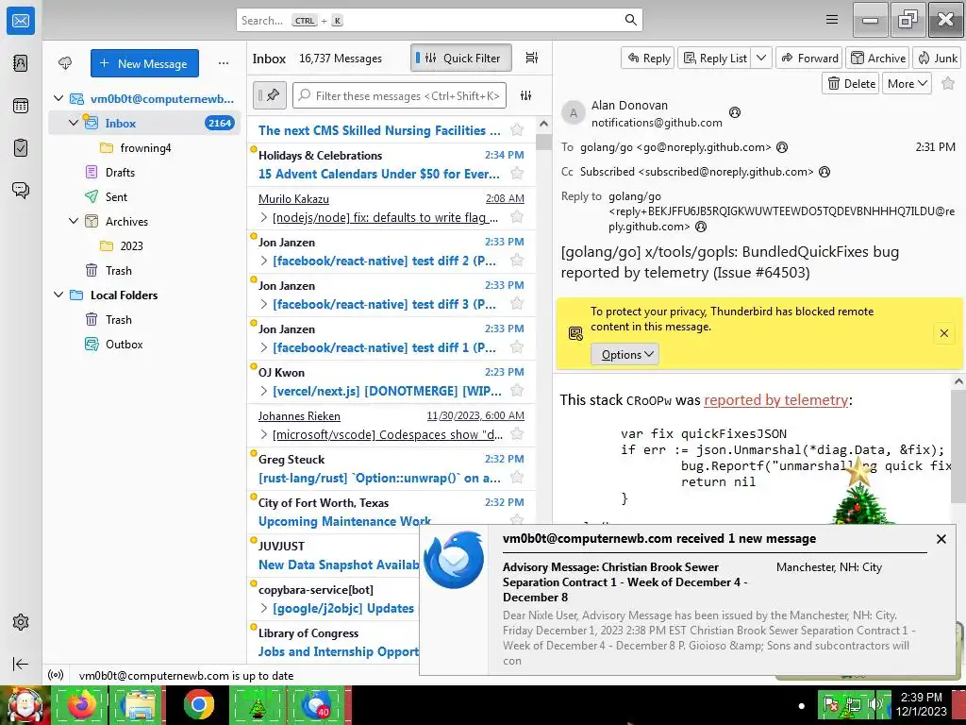This screenshot has width=966, height=725.
Task: Star the Greg Steuck message
Action: click(517, 477)
